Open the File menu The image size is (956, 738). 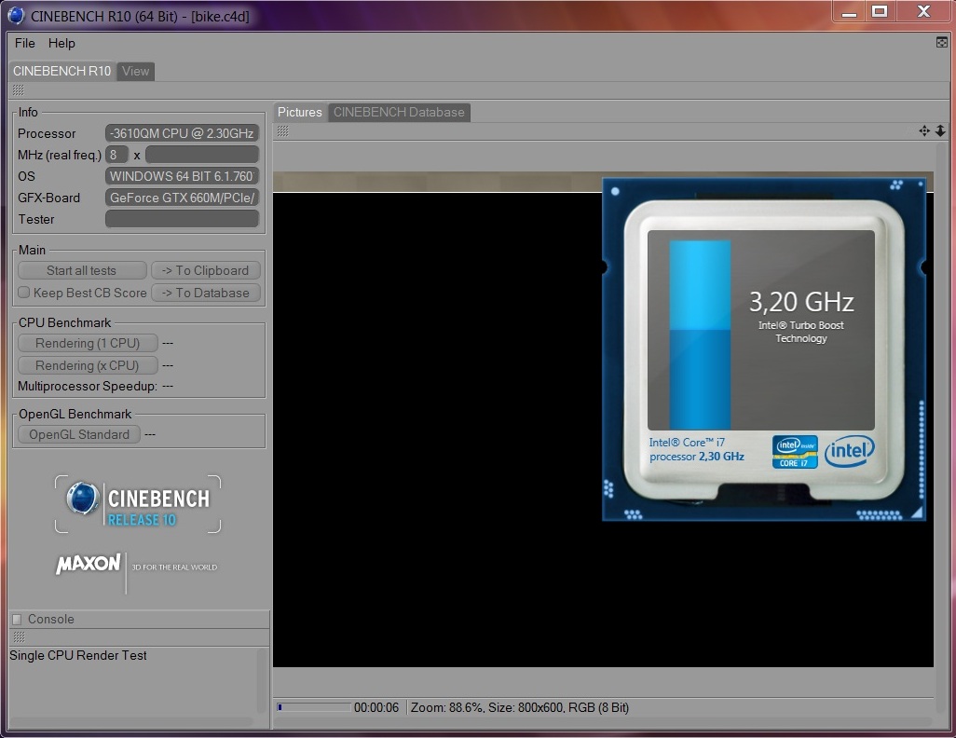coord(25,43)
